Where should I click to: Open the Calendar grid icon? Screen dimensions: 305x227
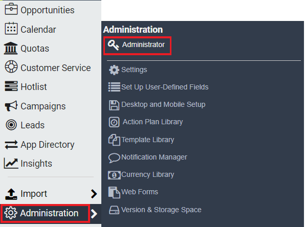11,29
